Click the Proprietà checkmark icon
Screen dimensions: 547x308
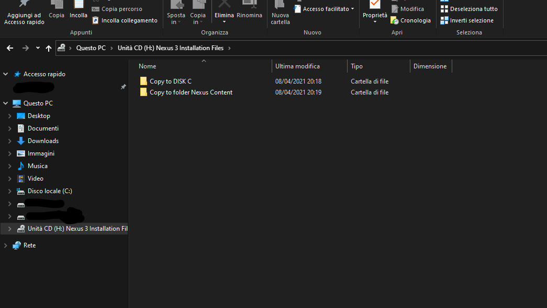coord(375,5)
